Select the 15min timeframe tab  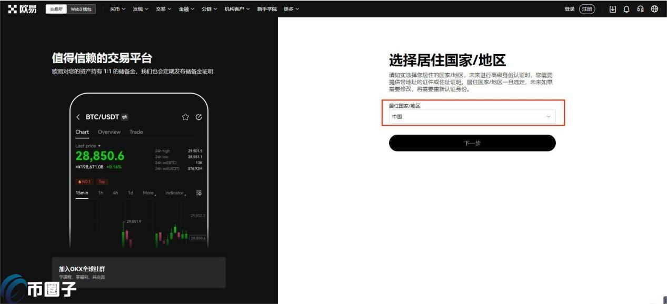(x=82, y=193)
